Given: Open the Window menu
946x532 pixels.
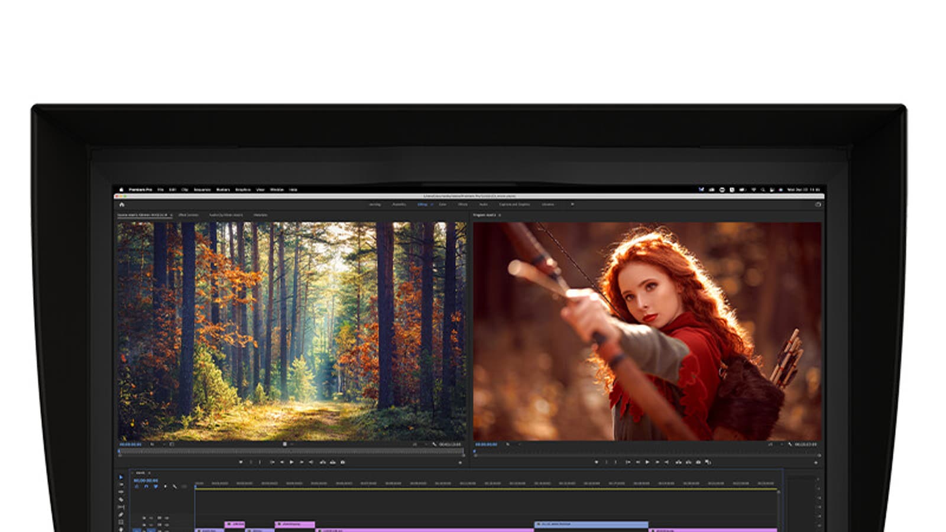Looking at the screenshot, I should [x=277, y=190].
